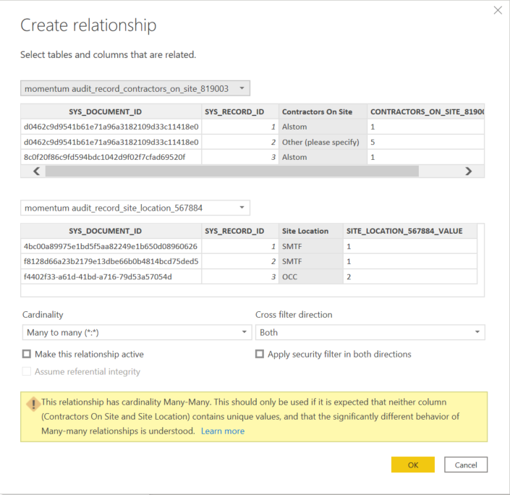Close the Create relationship dialog
This screenshot has width=510, height=495.
[498, 10]
